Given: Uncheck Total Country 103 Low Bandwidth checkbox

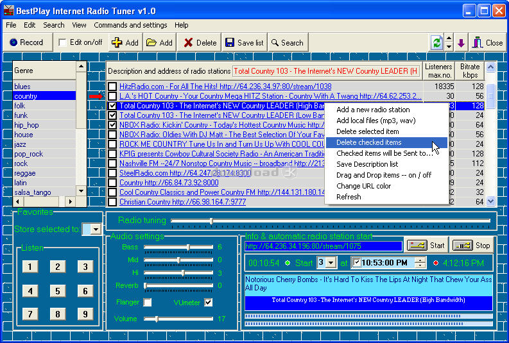Looking at the screenshot, I should [112, 115].
